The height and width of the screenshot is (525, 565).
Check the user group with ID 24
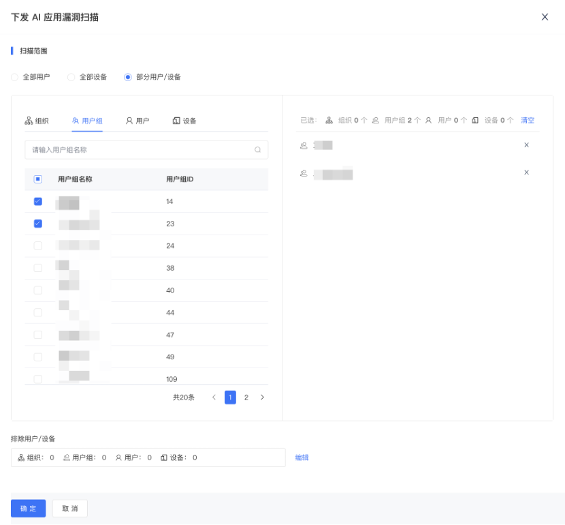coord(38,245)
